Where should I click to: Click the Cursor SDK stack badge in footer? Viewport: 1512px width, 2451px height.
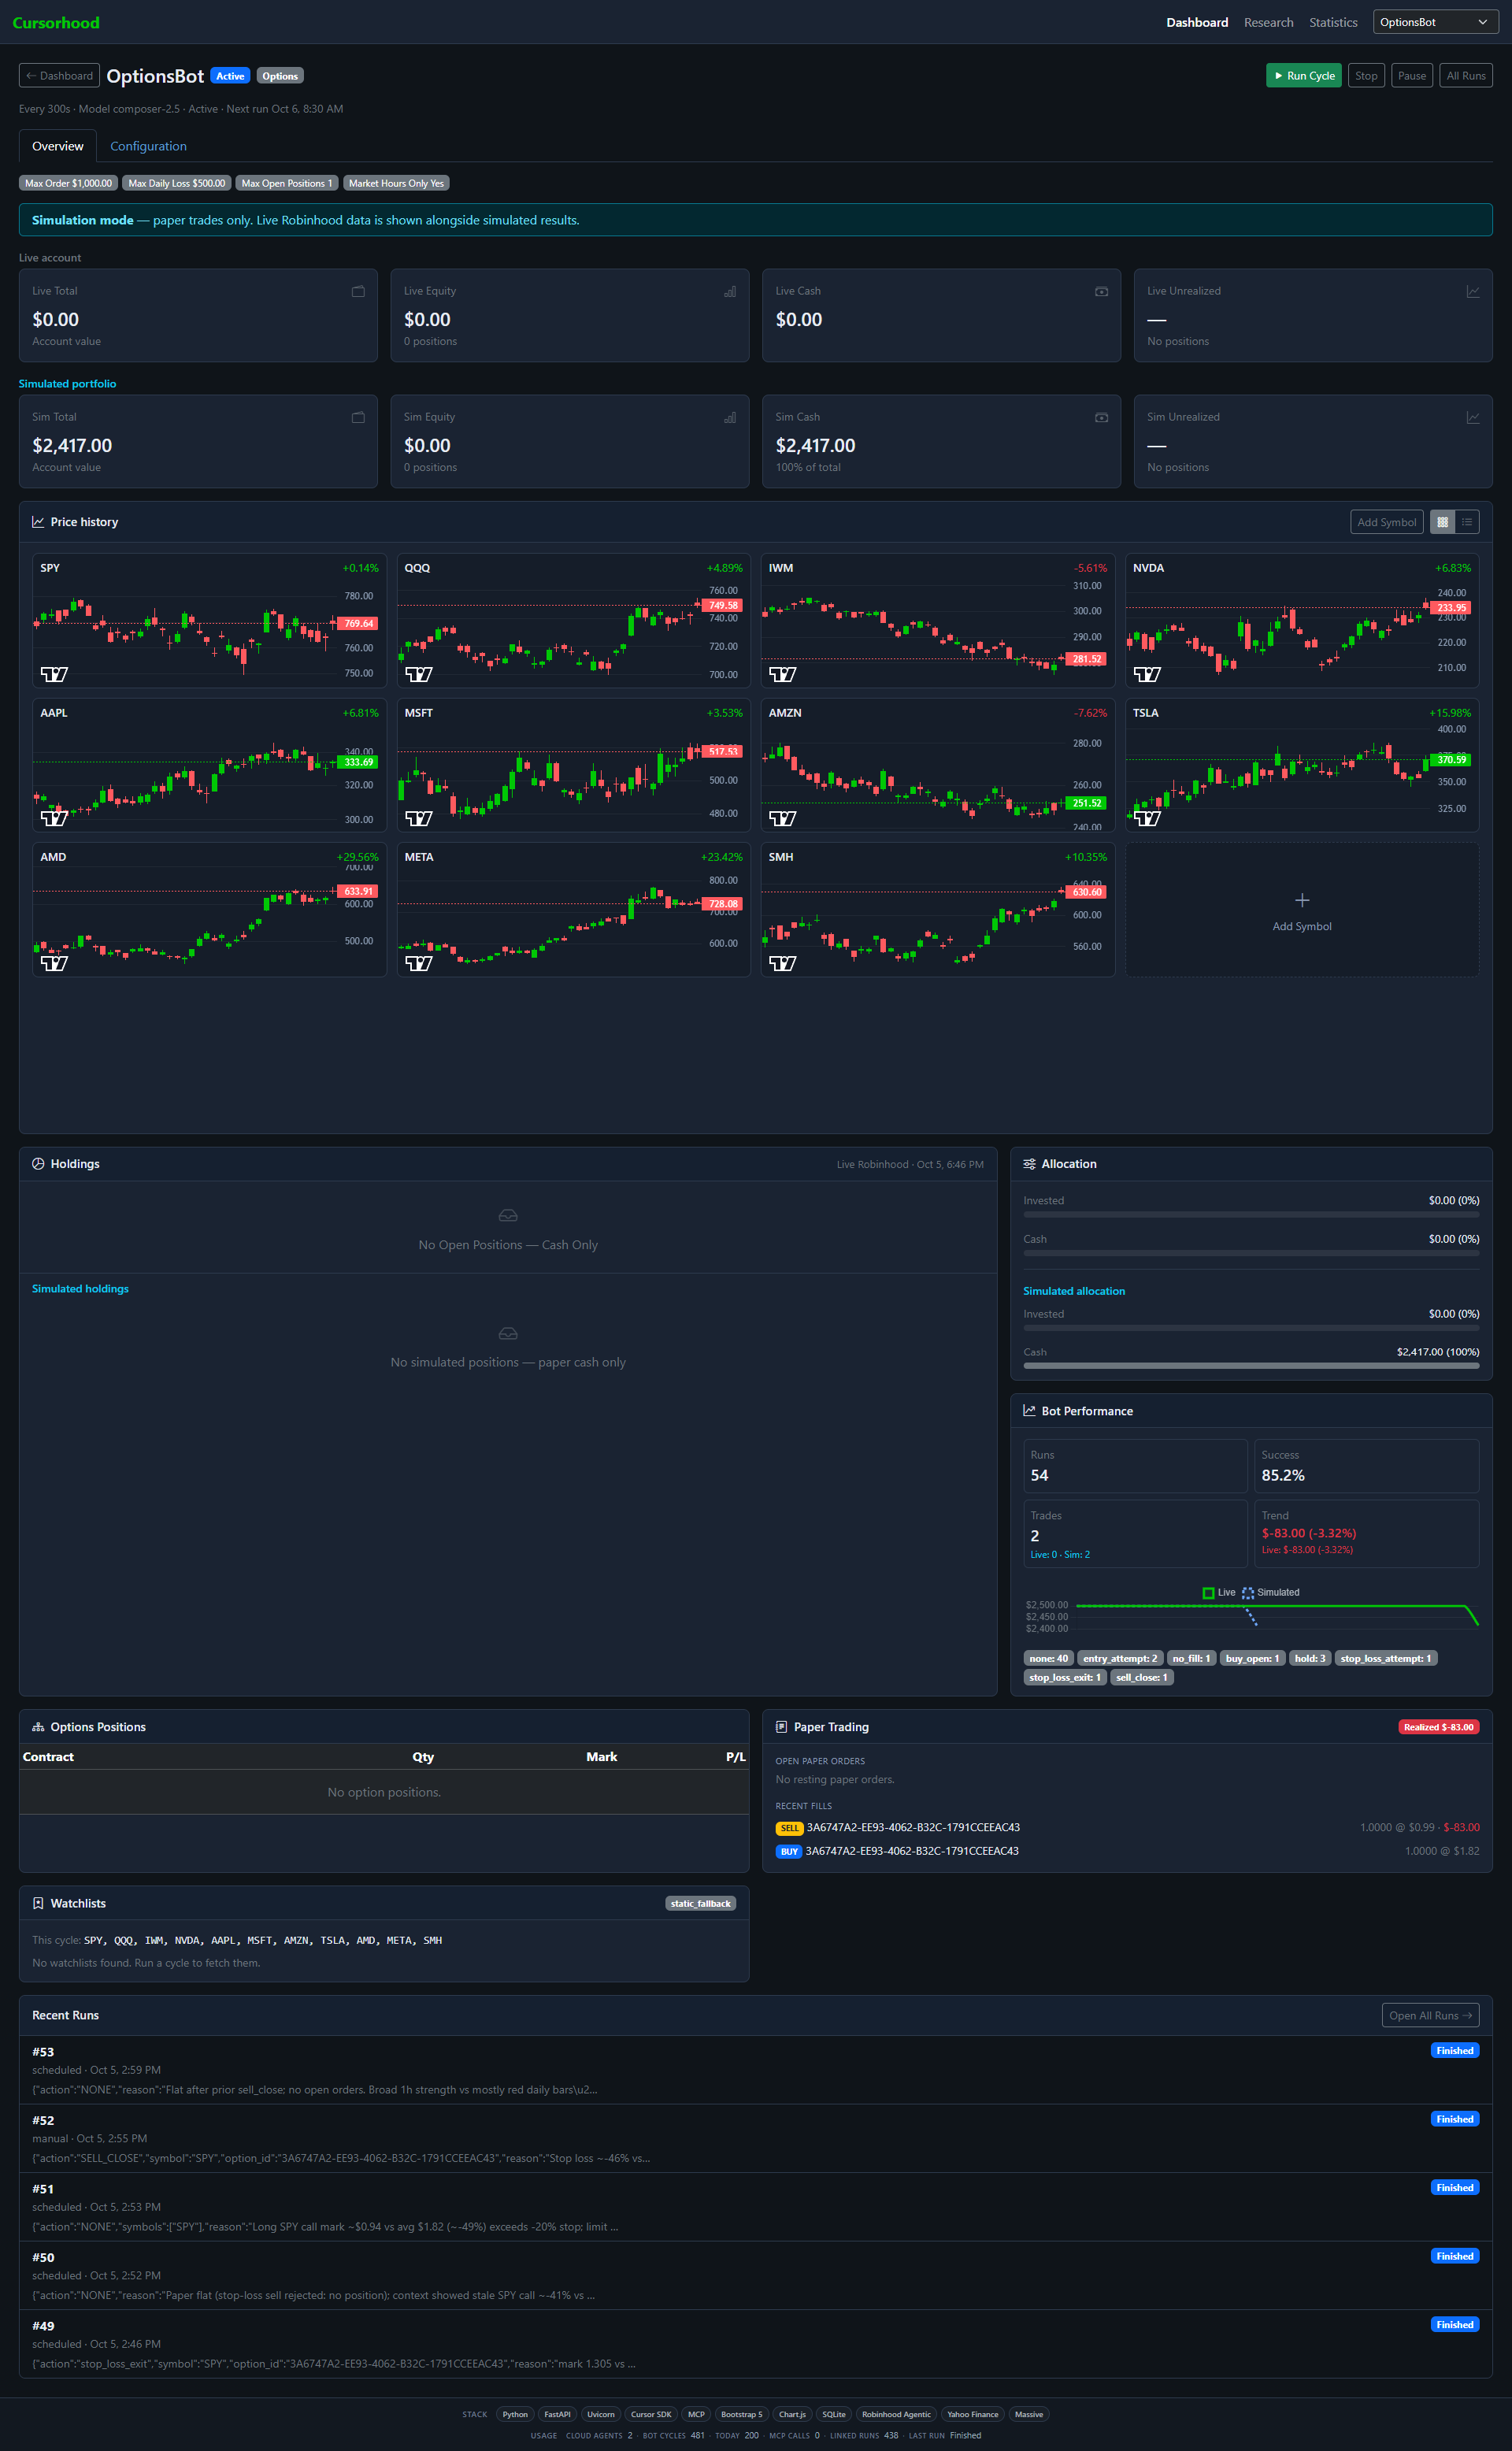point(651,2414)
